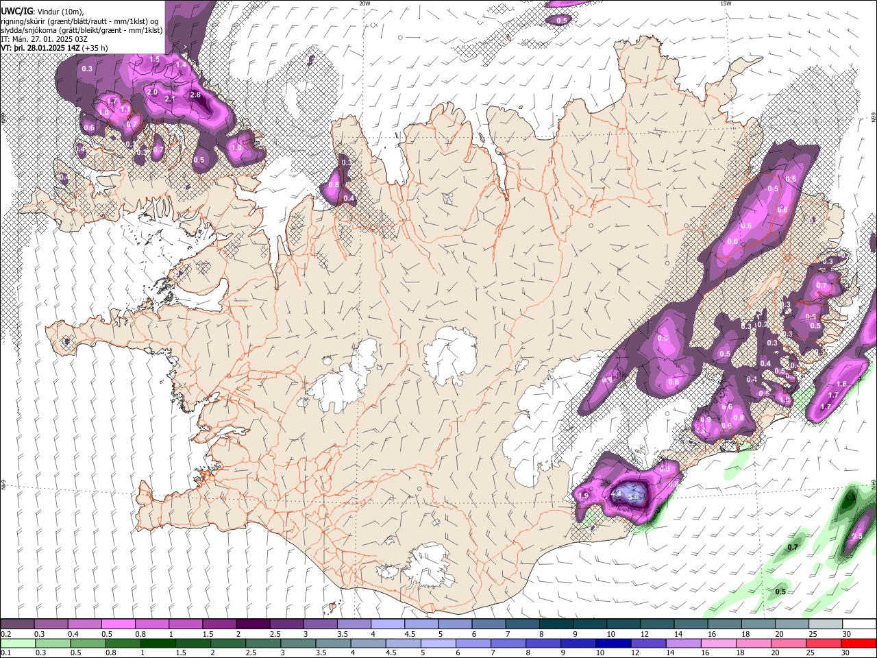The width and height of the screenshot is (877, 658).
Task: Click the '(+35 h)' forecast offset text
Action: [x=96, y=48]
